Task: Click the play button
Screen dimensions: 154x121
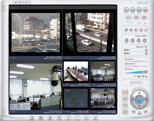Action: [128, 17]
